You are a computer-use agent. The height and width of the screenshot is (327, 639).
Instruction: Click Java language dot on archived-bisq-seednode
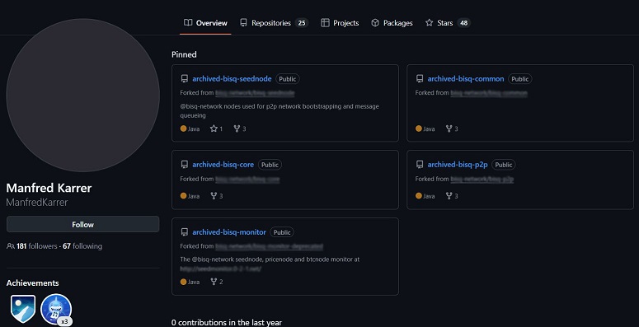(x=183, y=128)
